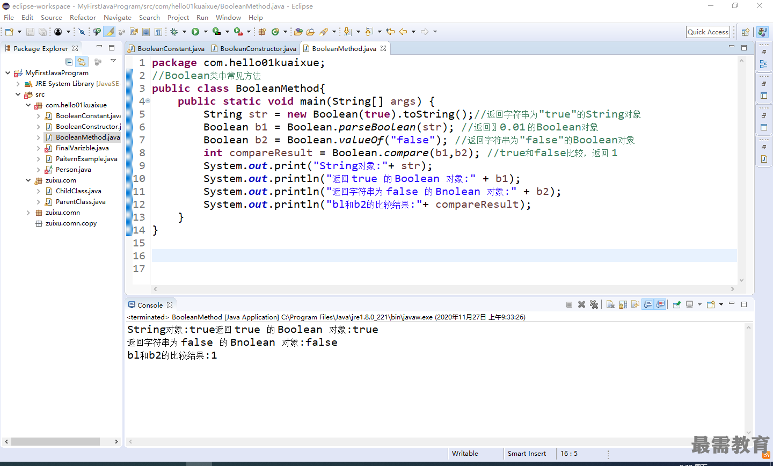
Task: Toggle Mark Occurrences highlighter button
Action: (110, 32)
